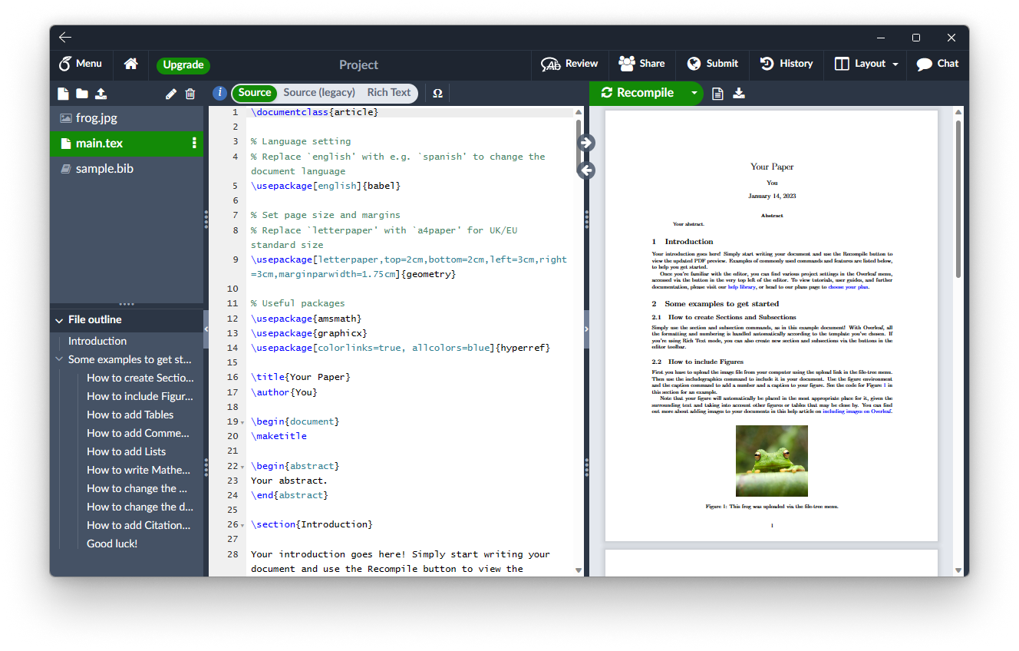Open project History
Viewport: 1019px width, 651px height.
click(x=786, y=64)
